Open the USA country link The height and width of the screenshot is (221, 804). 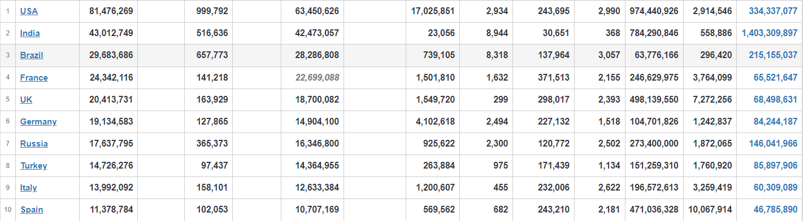pos(29,11)
